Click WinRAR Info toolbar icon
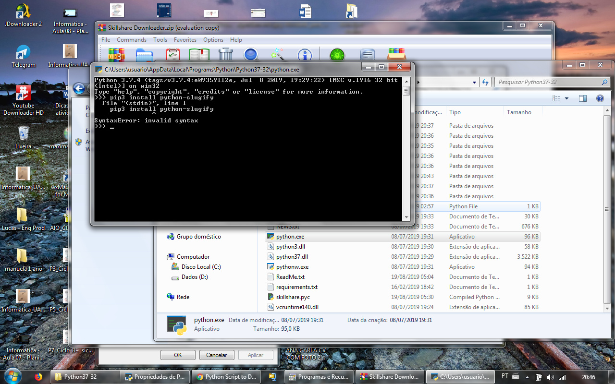The image size is (615, 384). point(305,54)
